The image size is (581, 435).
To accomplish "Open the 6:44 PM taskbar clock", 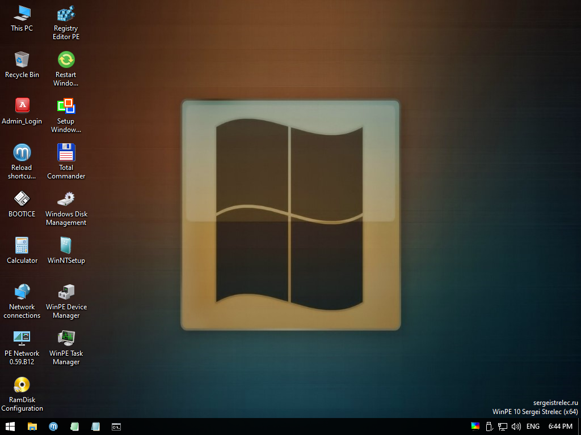I will pos(560,427).
